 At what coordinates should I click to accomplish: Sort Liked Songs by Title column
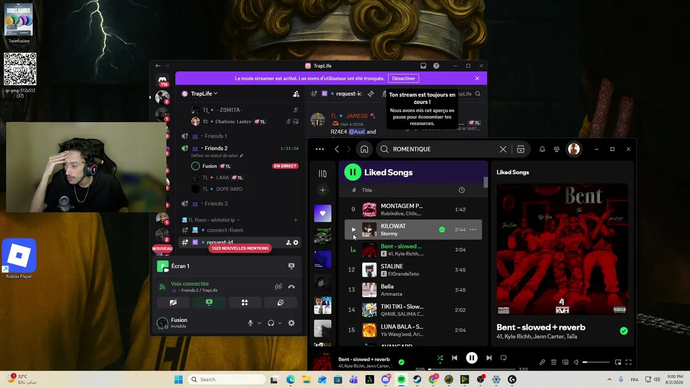pos(367,190)
